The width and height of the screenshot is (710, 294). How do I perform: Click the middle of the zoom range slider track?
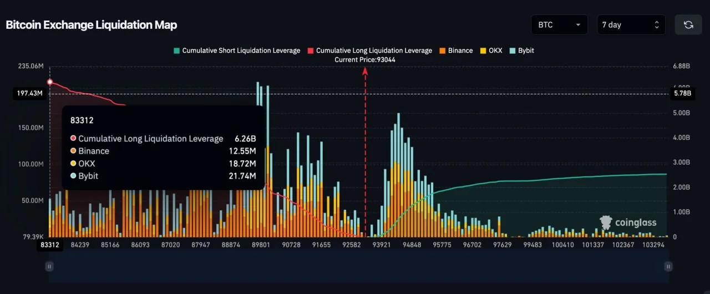click(x=358, y=266)
